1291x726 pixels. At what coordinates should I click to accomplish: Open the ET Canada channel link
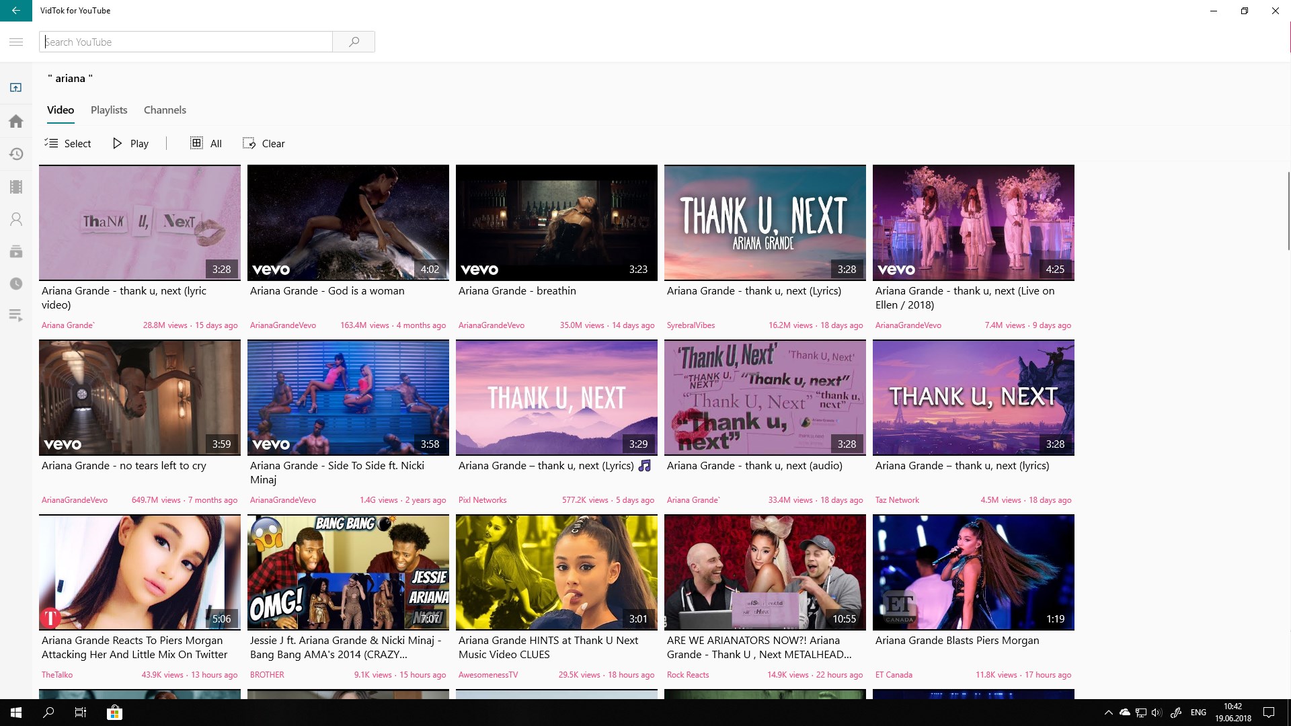pos(894,675)
